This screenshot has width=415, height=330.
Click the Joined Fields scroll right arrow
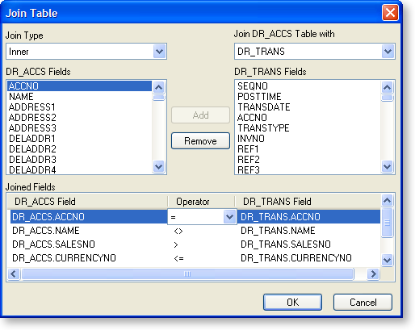[373, 274]
